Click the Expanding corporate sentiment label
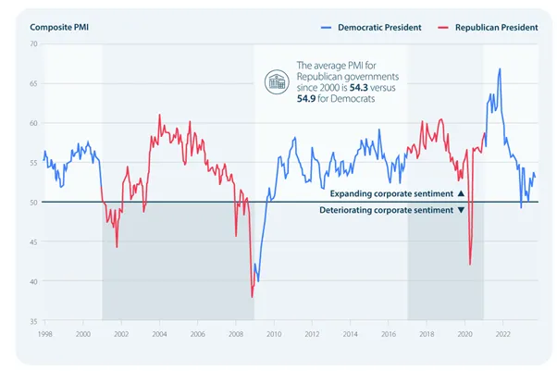The width and height of the screenshot is (557, 371). (391, 193)
